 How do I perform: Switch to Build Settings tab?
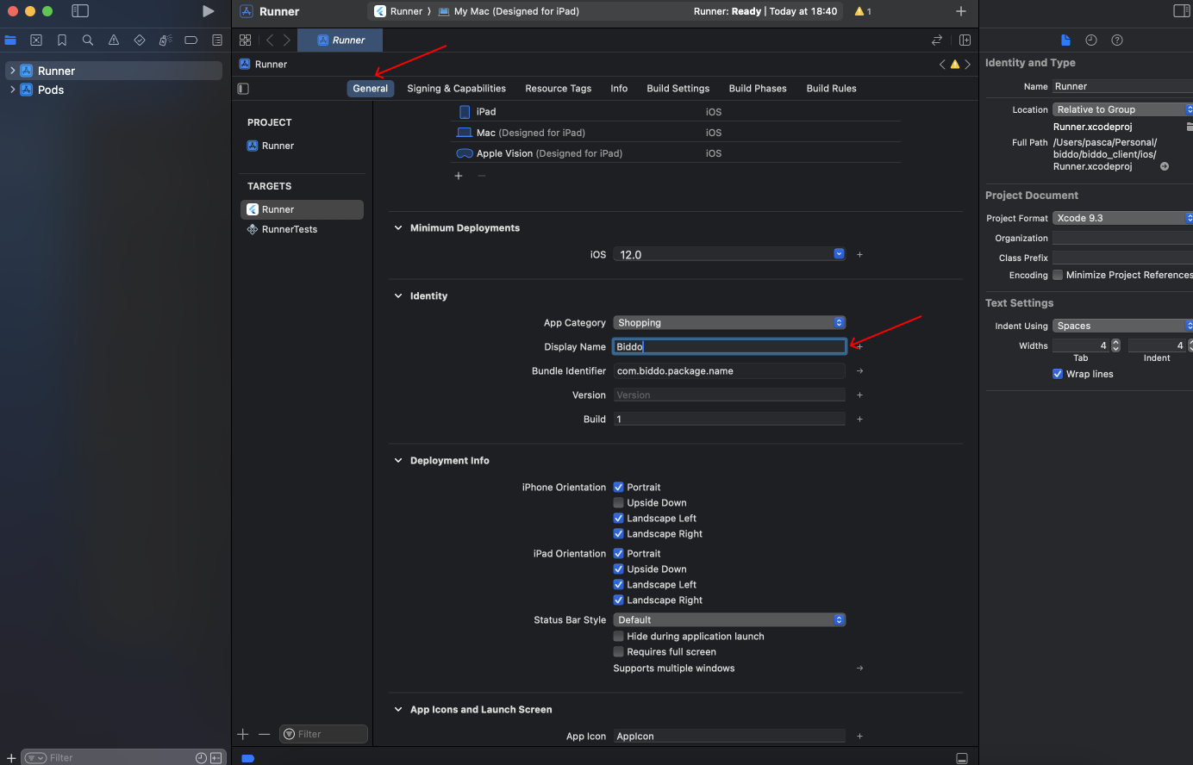pos(678,89)
